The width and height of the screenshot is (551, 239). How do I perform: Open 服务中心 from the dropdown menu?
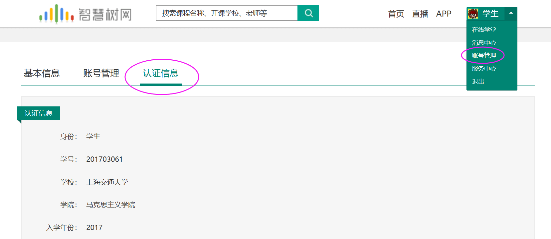pos(484,69)
